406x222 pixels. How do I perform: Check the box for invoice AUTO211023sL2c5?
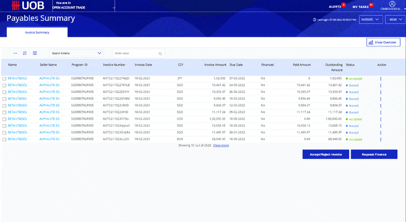coord(4,139)
